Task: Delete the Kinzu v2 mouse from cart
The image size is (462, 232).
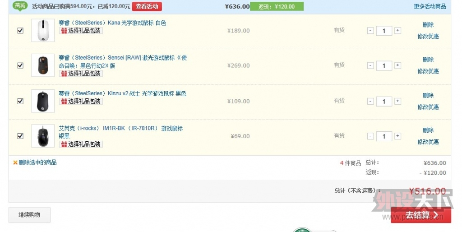Action: (428, 95)
